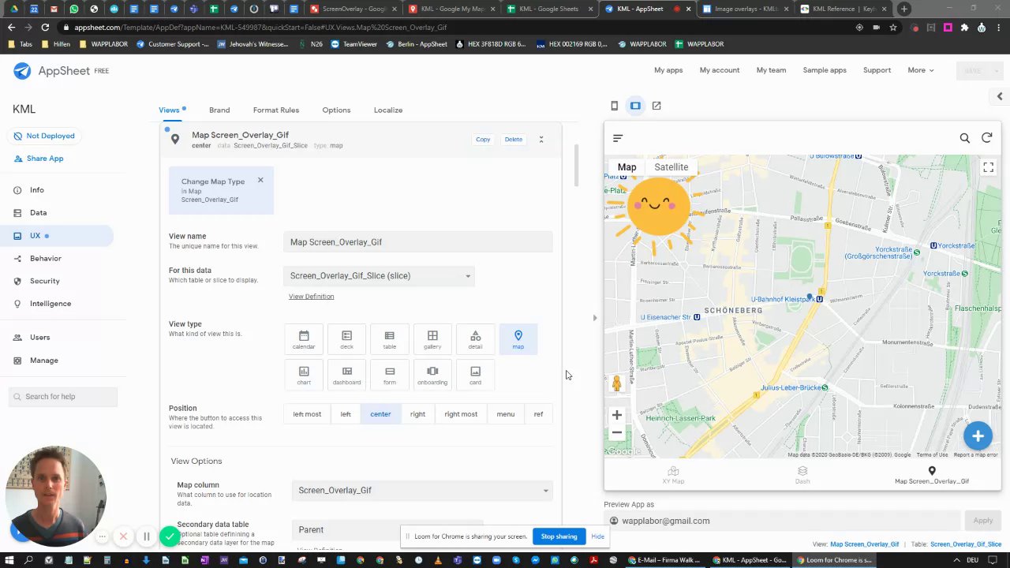The width and height of the screenshot is (1010, 568).
Task: Finish the Loom recording with the green check
Action: point(170,537)
